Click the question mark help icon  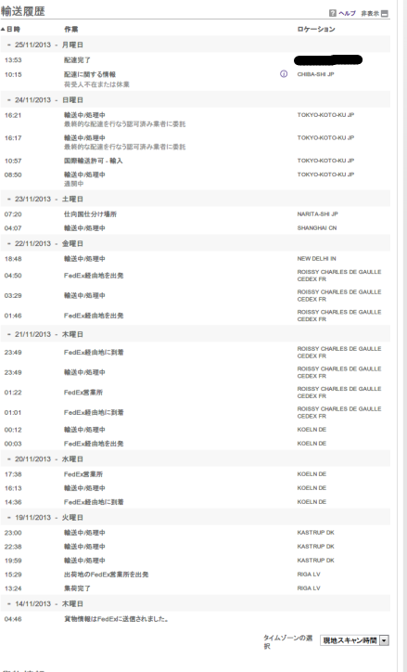(333, 13)
